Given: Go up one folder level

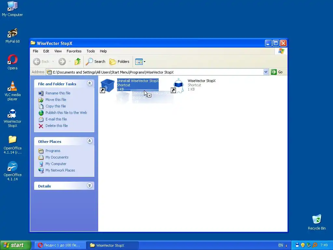Looking at the screenshot, I should [78, 62].
